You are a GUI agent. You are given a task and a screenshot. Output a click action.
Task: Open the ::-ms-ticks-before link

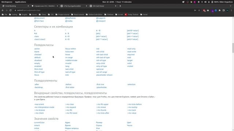pyautogui.click(x=134, y=104)
